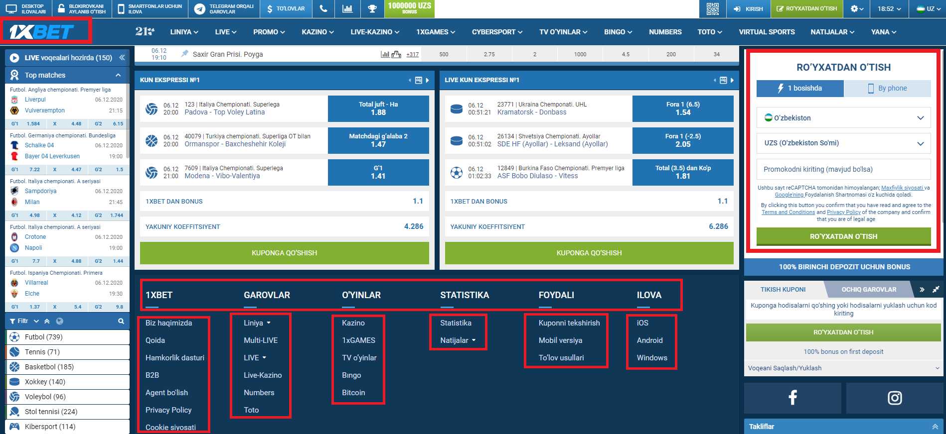Viewport: 946px width, 434px height.
Task: Click the green RO'YXATDAN O'TISH button in registration form
Action: pos(843,236)
